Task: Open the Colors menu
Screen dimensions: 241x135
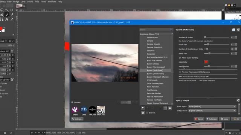Action: click(x=30, y=1)
